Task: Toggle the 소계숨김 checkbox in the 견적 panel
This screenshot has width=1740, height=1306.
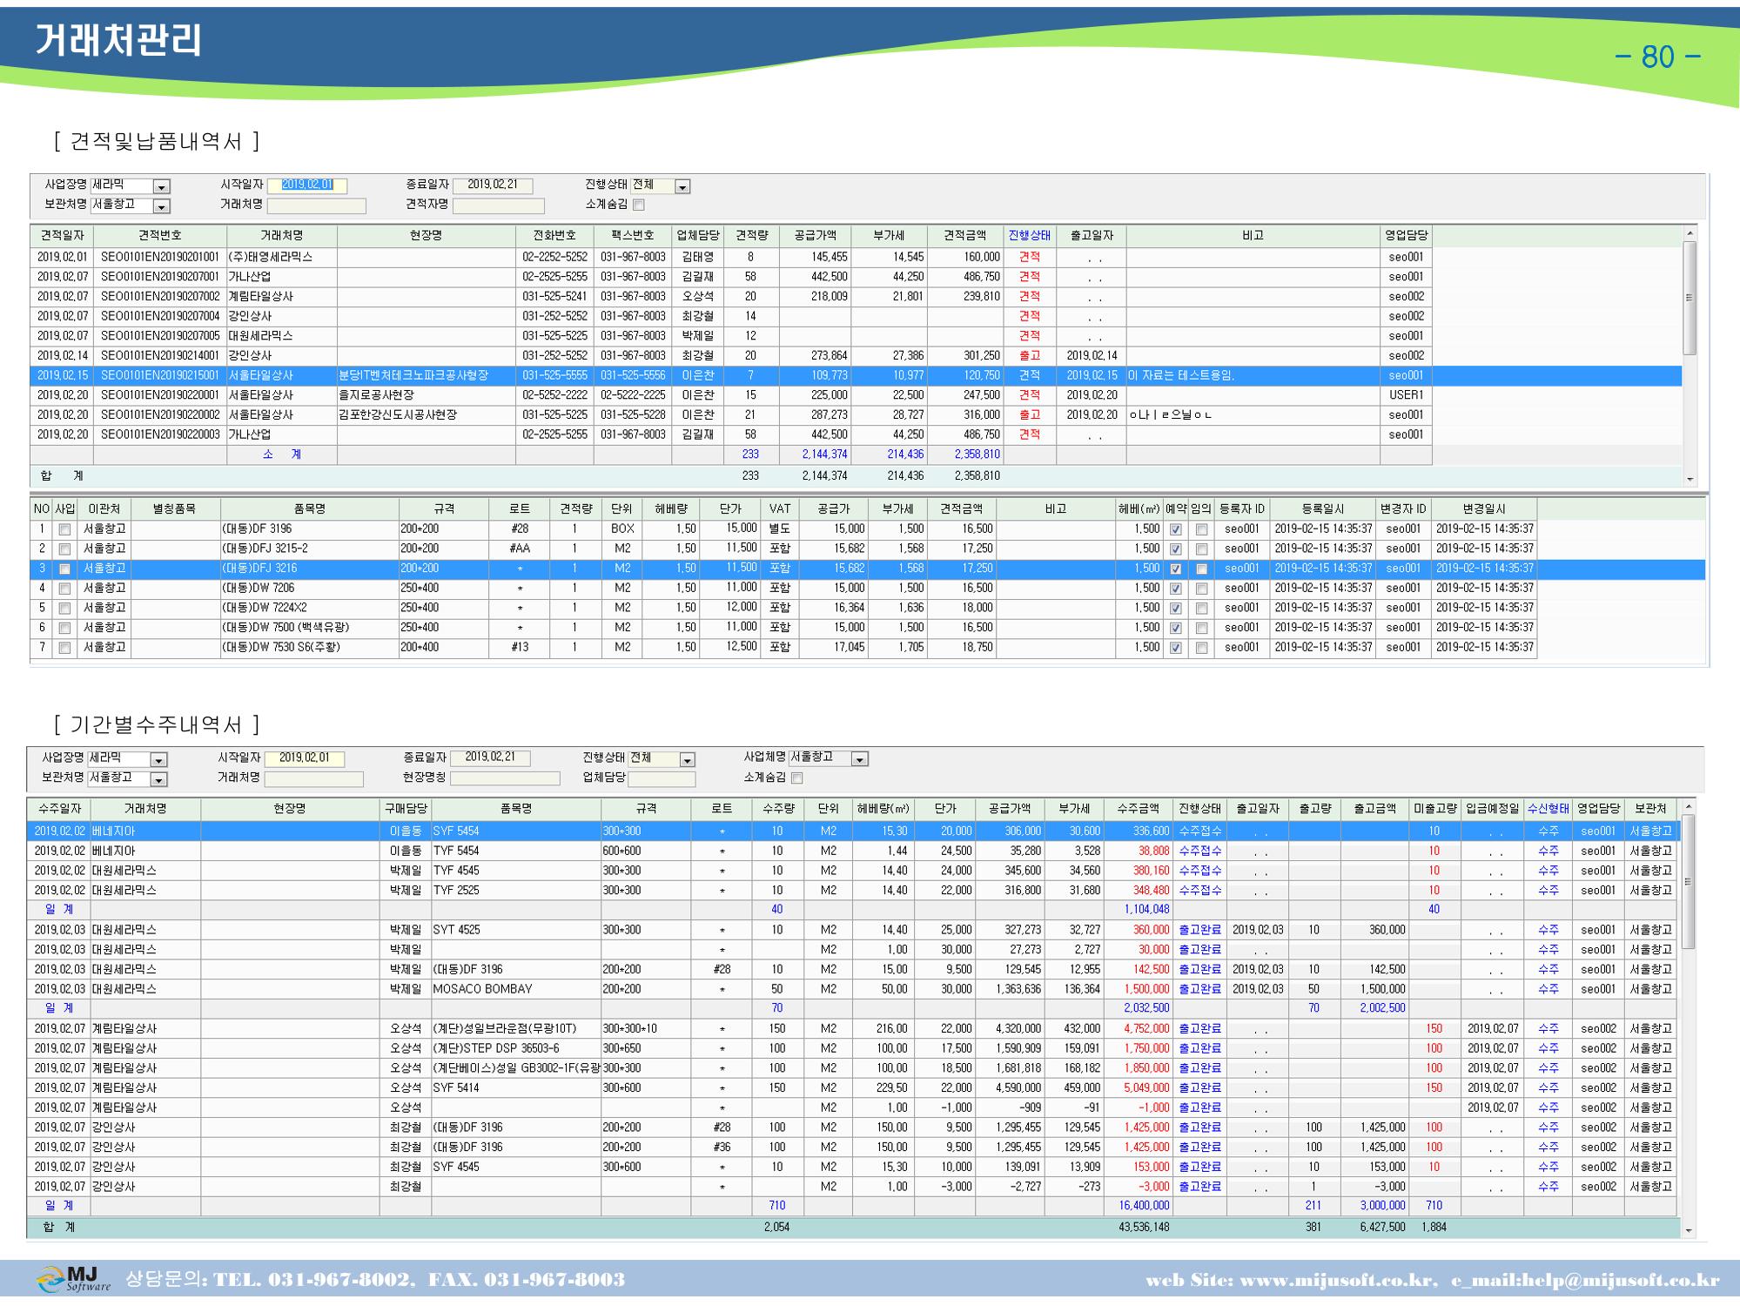Action: tap(639, 205)
